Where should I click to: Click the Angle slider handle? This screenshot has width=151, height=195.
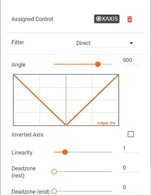(x=98, y=64)
